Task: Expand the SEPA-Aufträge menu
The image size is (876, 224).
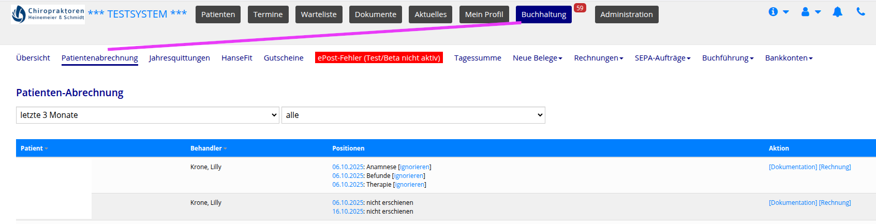Action: coord(662,58)
